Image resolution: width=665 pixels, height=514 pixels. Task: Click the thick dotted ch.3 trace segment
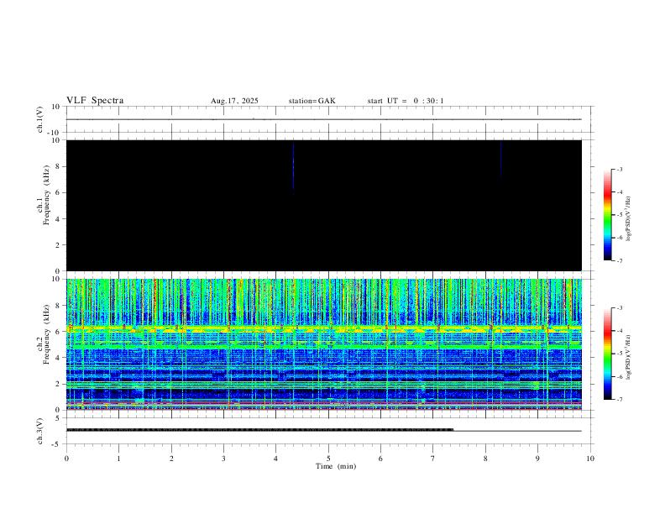coord(252,429)
